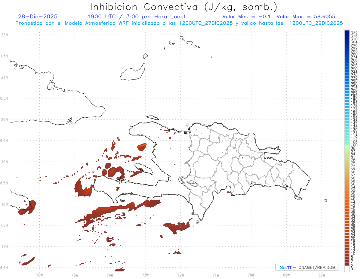361x279 pixels.
Task: Click the dark blue 322 color swatch
Action: tap(347, 32)
